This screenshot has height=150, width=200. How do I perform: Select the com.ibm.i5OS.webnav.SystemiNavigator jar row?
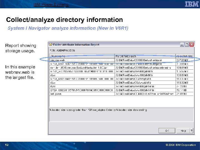[121, 67]
